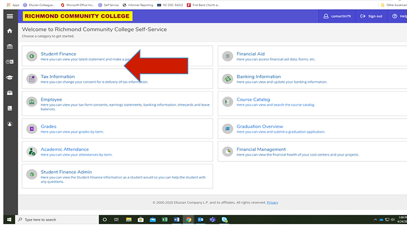The height and width of the screenshot is (229, 407).
Task: Open the graduation cap icon in sidebar
Action: pyautogui.click(x=10, y=77)
